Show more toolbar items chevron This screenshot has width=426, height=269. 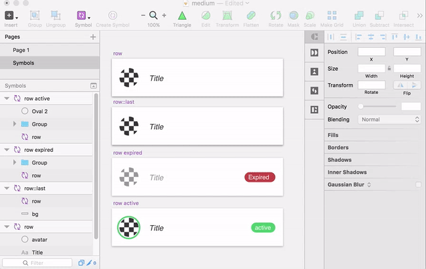coord(420,16)
